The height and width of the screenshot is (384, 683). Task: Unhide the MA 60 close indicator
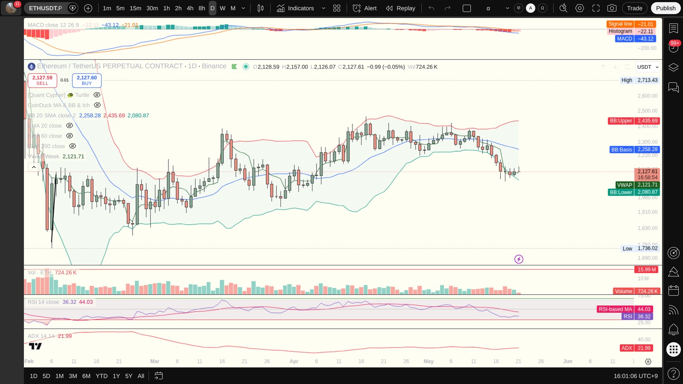70,136
